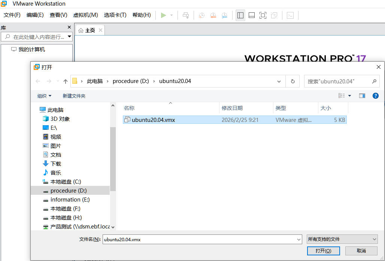This screenshot has width=385, height=261.
Task: Click the green power-on play button
Action: [x=163, y=15]
